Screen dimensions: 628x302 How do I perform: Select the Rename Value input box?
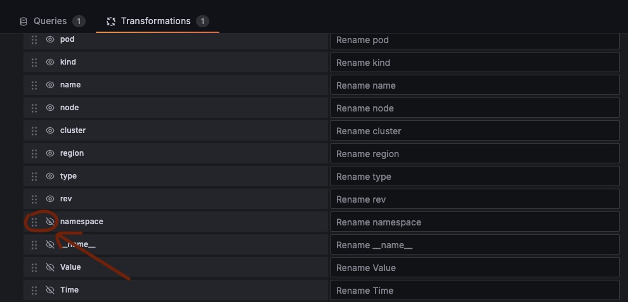474,268
